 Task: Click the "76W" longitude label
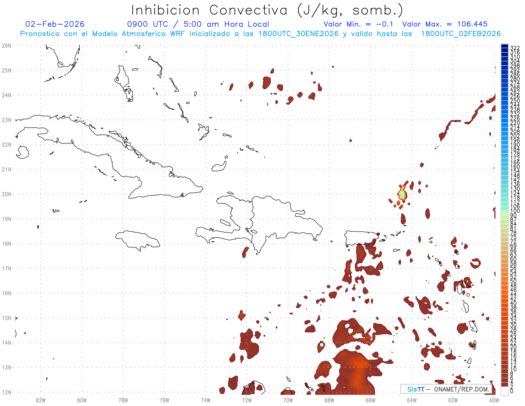[x=164, y=400]
